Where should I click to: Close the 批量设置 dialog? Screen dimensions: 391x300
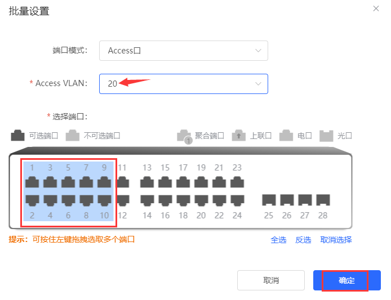(376, 8)
